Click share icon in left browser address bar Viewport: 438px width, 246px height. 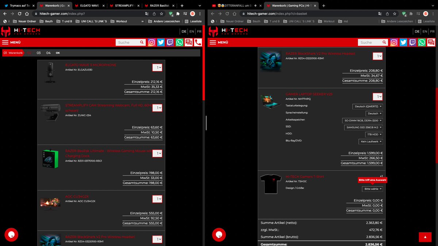[x=154, y=13]
